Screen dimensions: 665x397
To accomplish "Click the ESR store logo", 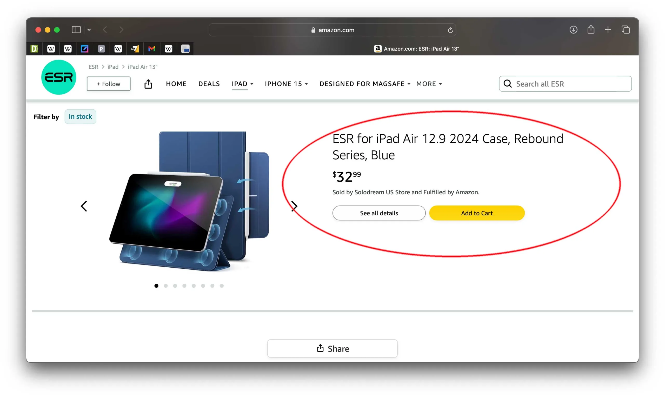I will (58, 77).
